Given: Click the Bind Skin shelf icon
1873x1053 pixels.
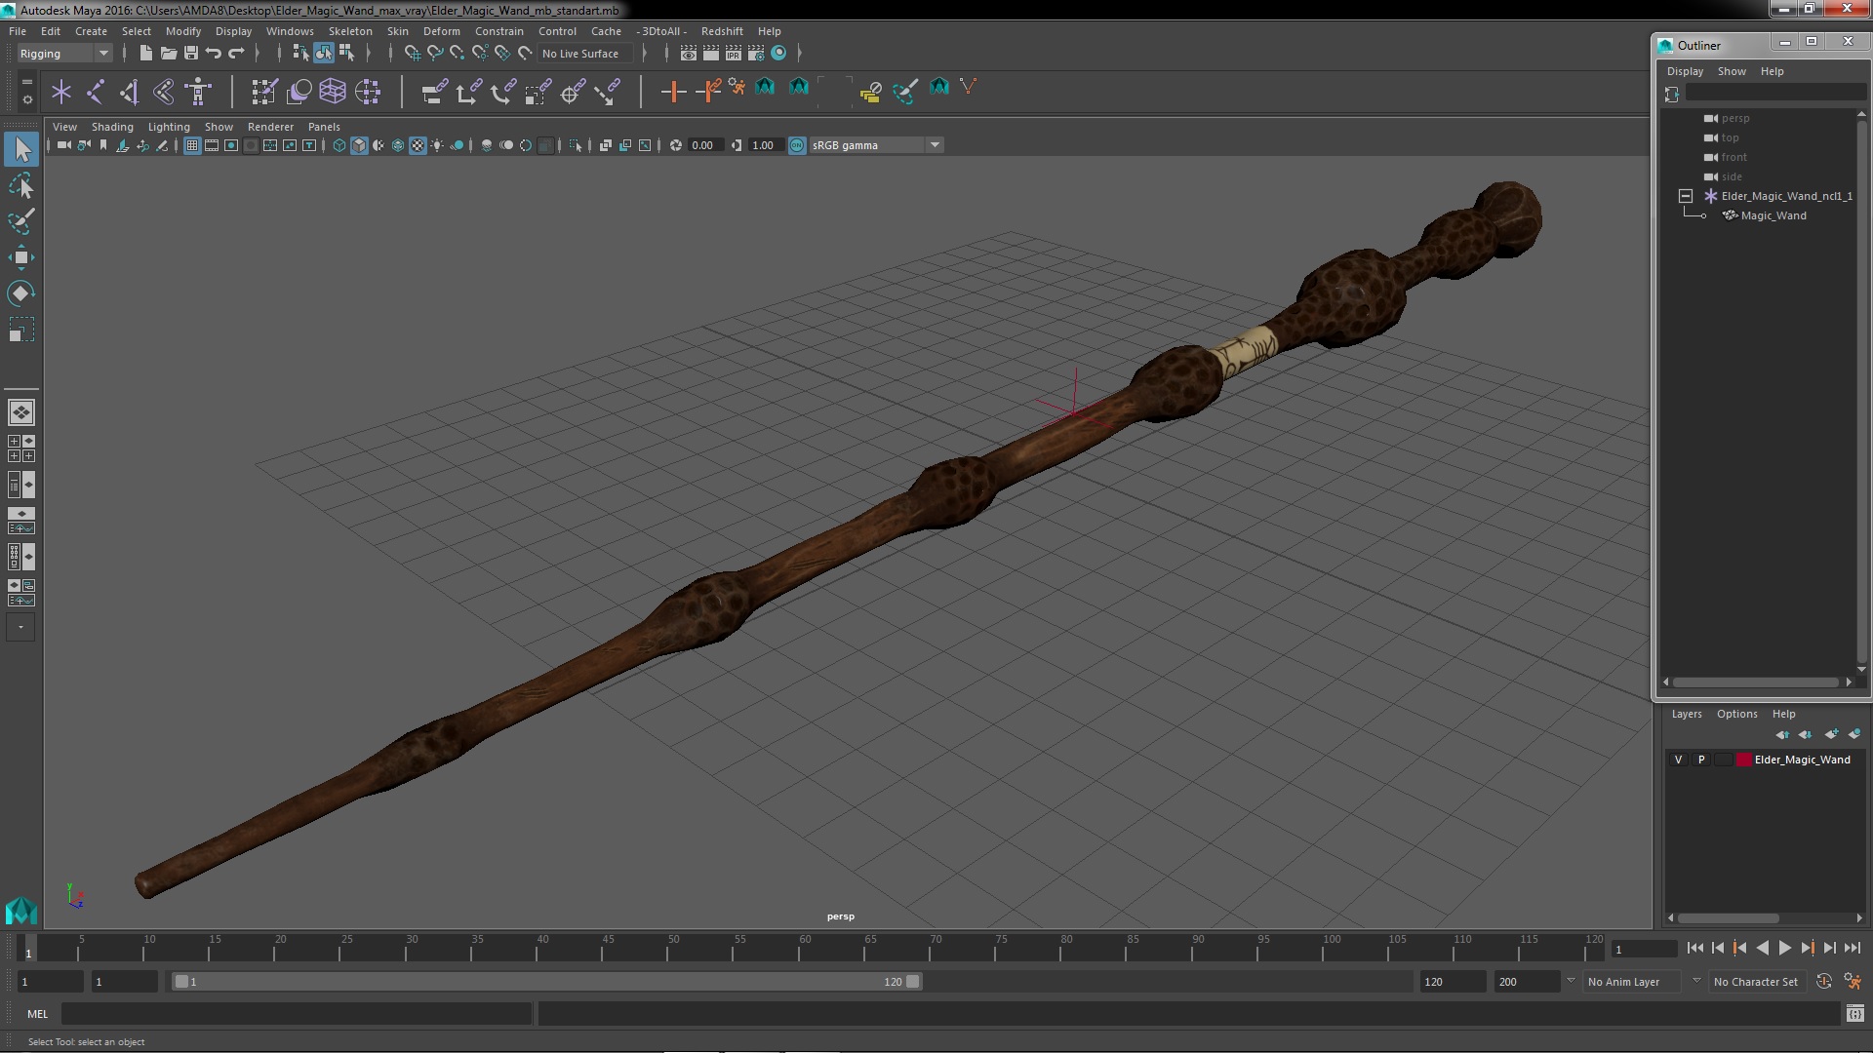Looking at the screenshot, I should coord(164,93).
